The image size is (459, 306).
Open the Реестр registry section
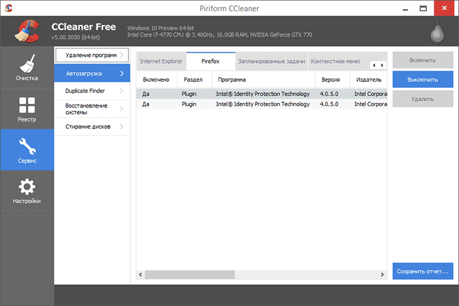coord(27,109)
